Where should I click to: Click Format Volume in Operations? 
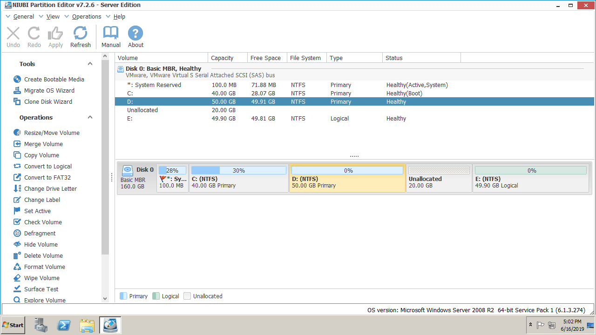pos(44,267)
